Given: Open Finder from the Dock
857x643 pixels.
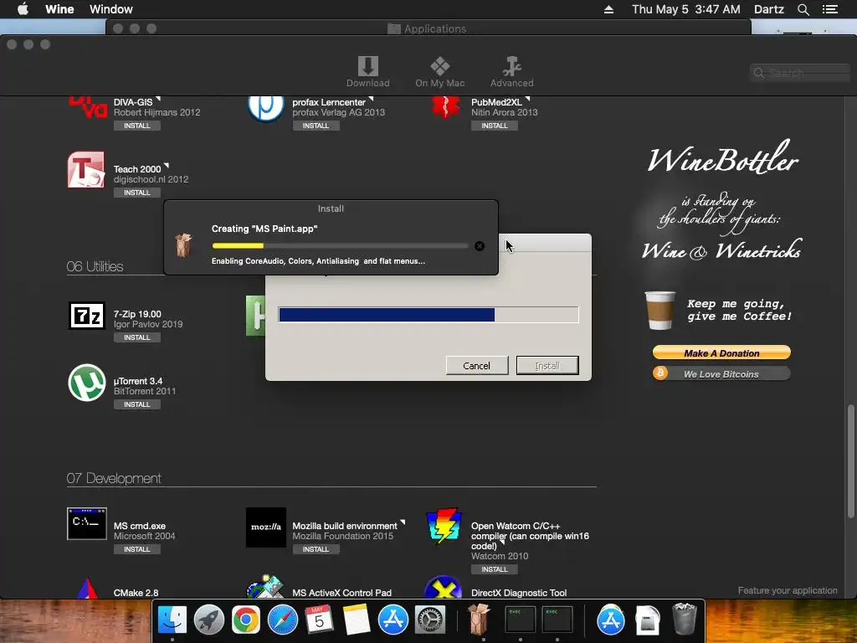Looking at the screenshot, I should tap(172, 620).
